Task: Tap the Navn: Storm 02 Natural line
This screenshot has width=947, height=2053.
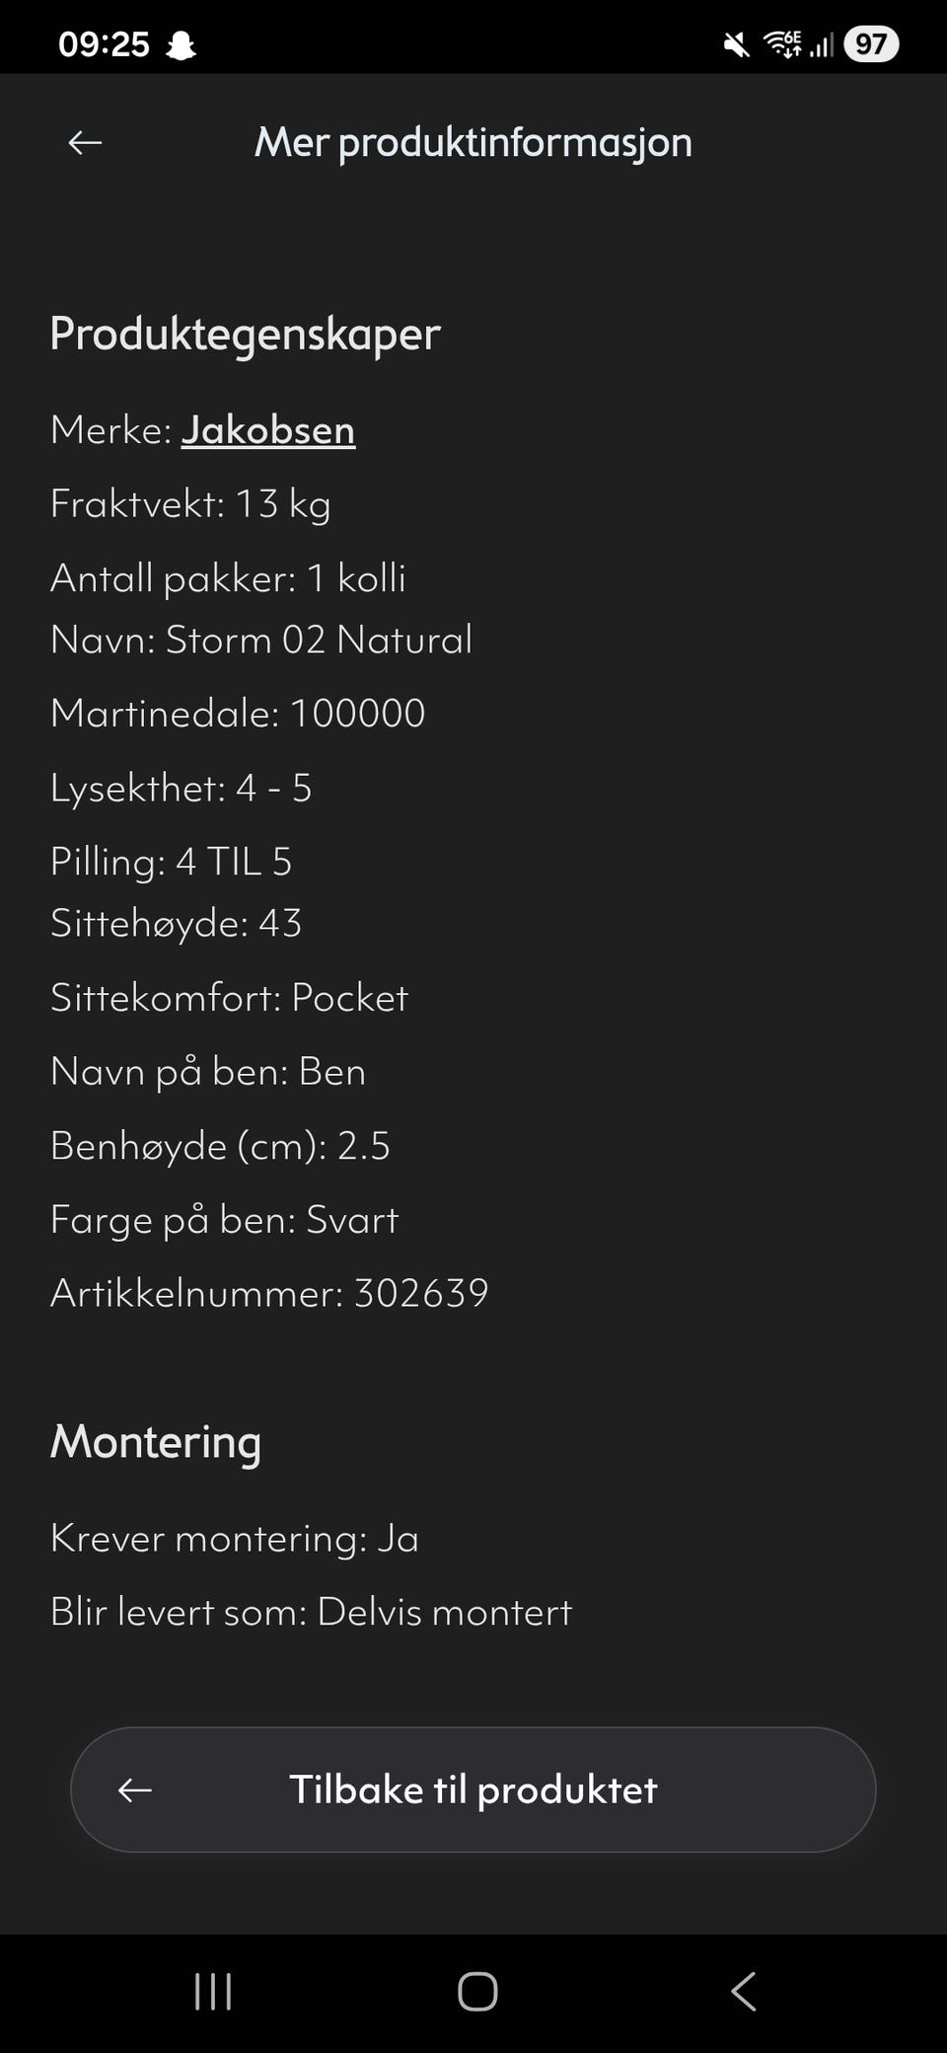Action: (x=261, y=640)
